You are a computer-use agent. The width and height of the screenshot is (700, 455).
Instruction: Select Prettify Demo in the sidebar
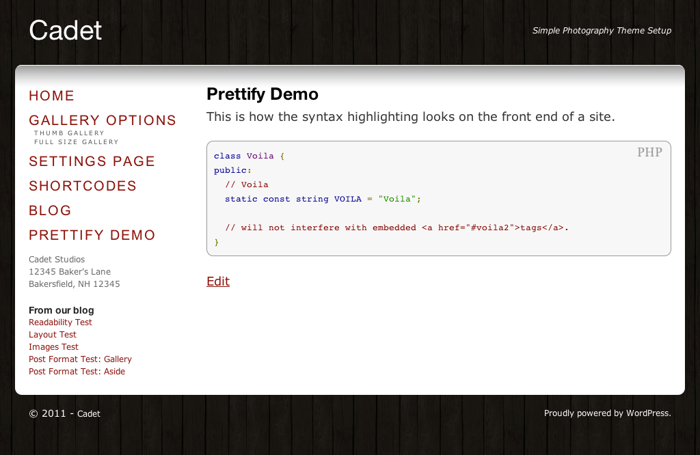coord(92,235)
